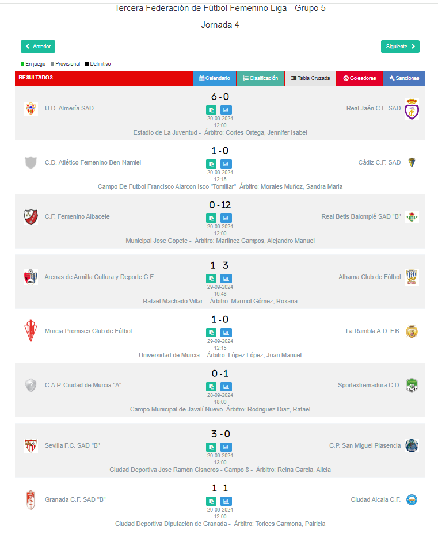Screen dimensions: 438x534
Task: Click the U.D. Almería SAD team crest
Action: pos(31,109)
